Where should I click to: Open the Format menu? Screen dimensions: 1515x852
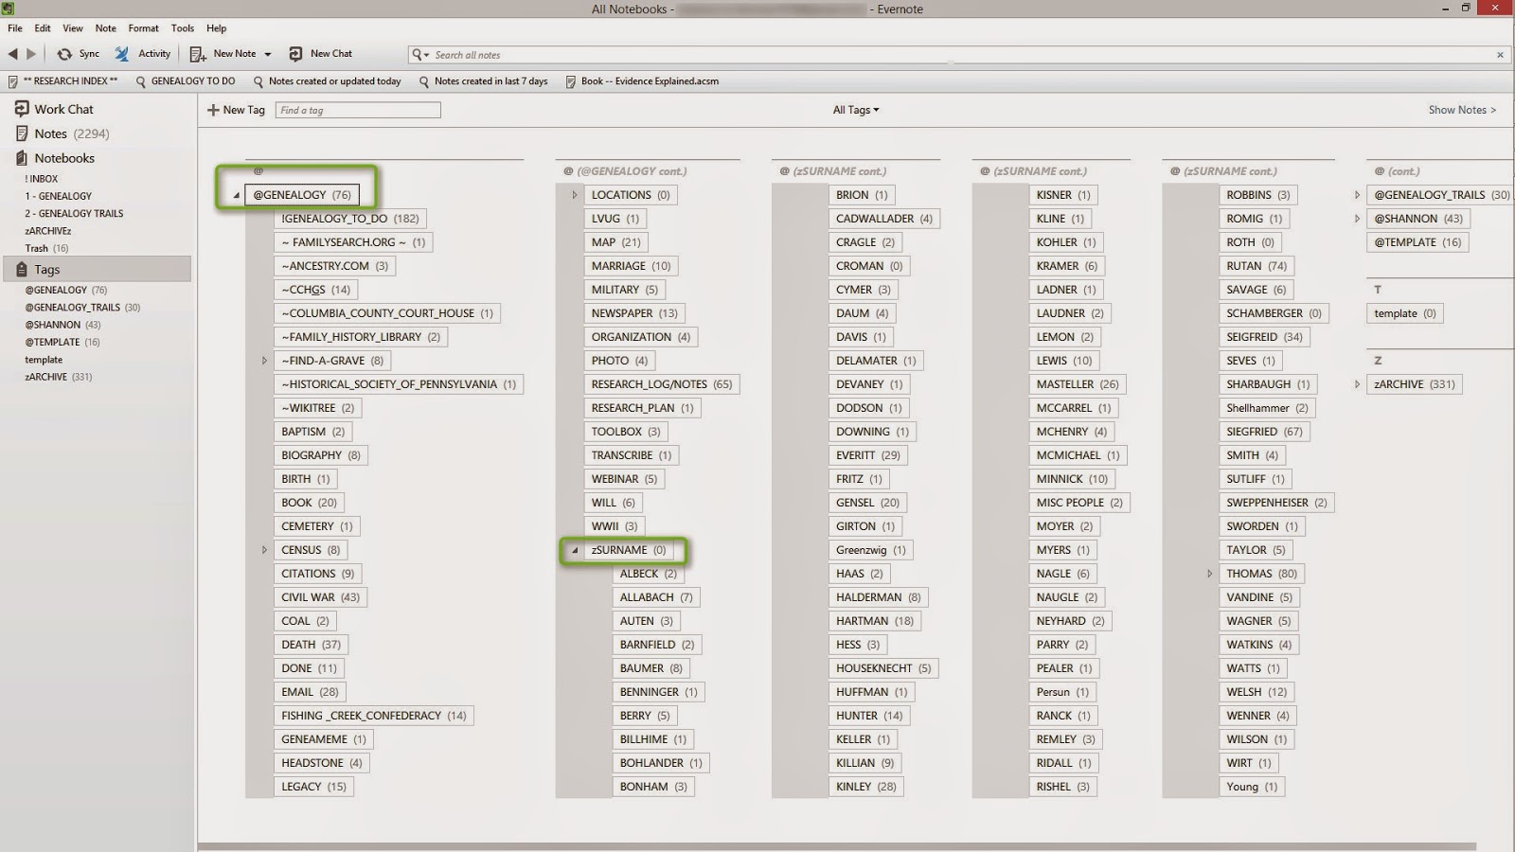(144, 28)
